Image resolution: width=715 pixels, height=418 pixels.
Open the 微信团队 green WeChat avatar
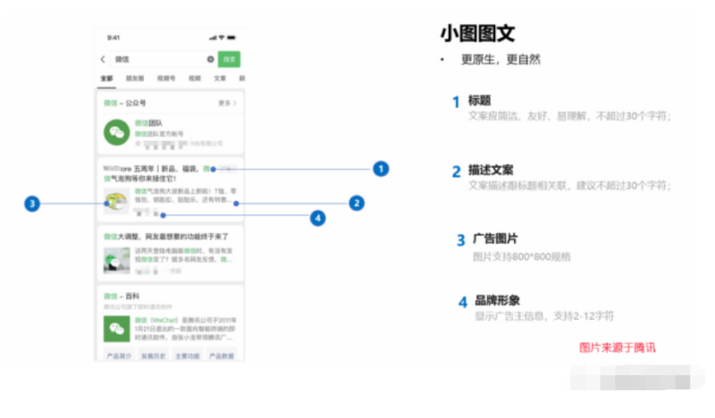click(x=117, y=133)
